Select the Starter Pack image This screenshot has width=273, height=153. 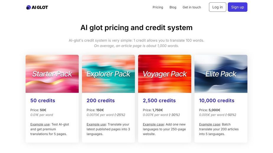click(52, 74)
